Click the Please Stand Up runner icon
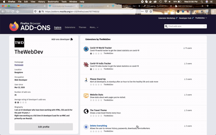This screenshot has height=135, width=216. (86, 80)
